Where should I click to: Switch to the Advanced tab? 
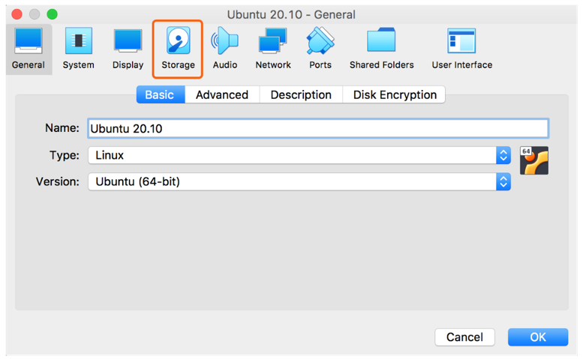click(222, 94)
